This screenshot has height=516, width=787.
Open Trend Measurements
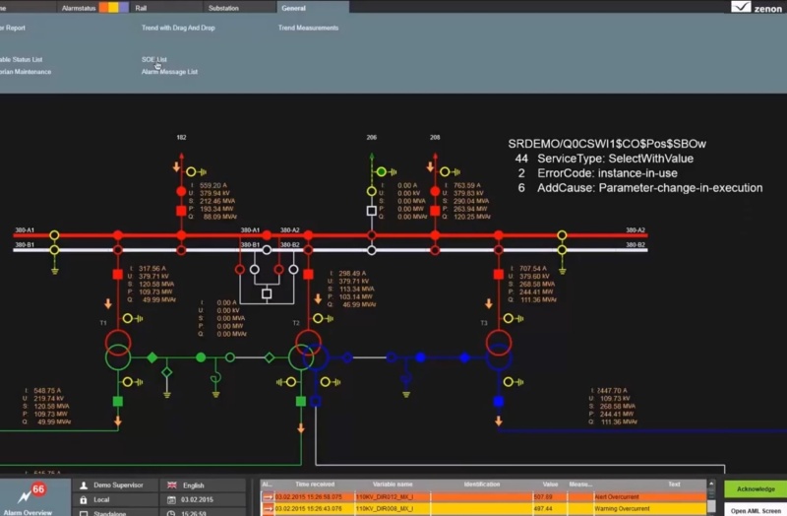pos(309,28)
